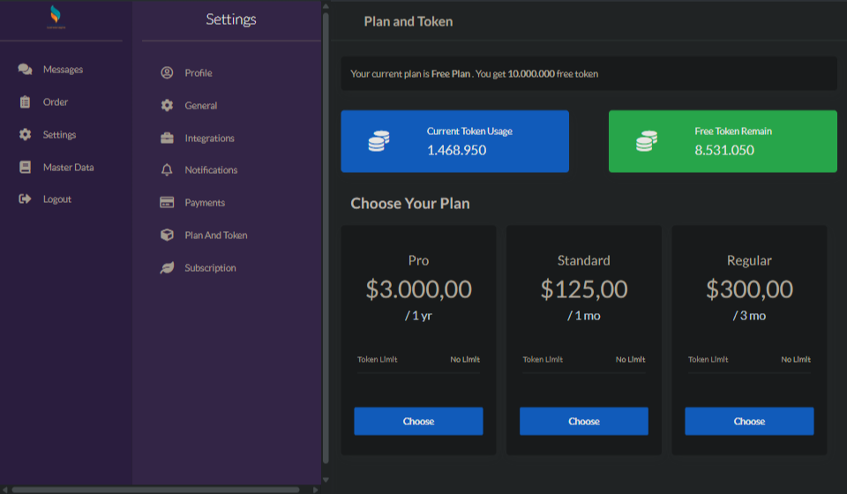Choose the Pro yearly plan
The image size is (847, 494).
[418, 421]
